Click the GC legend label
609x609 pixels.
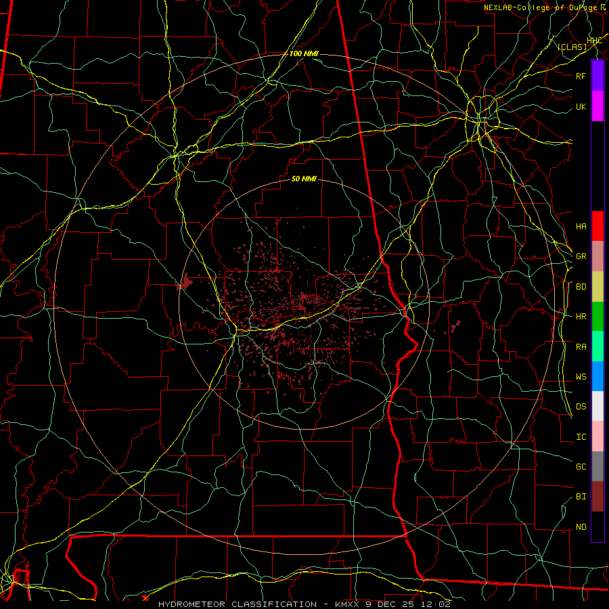click(x=581, y=467)
